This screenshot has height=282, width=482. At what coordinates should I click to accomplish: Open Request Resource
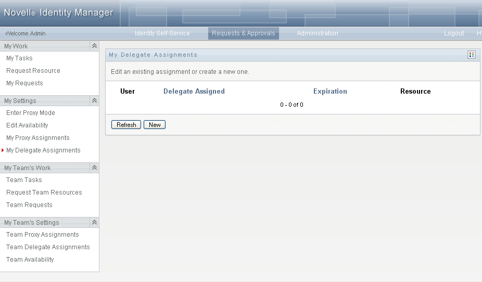click(33, 71)
